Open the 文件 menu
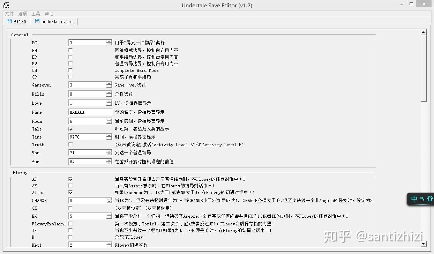 point(9,14)
